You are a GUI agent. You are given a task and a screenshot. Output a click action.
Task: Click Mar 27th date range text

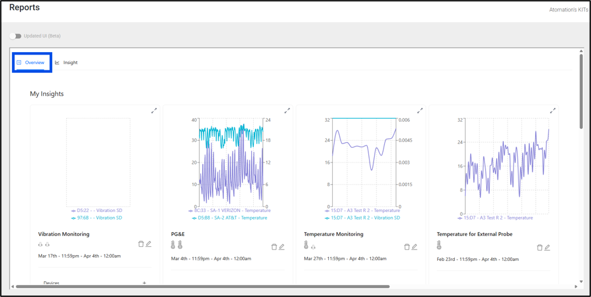[345, 259]
